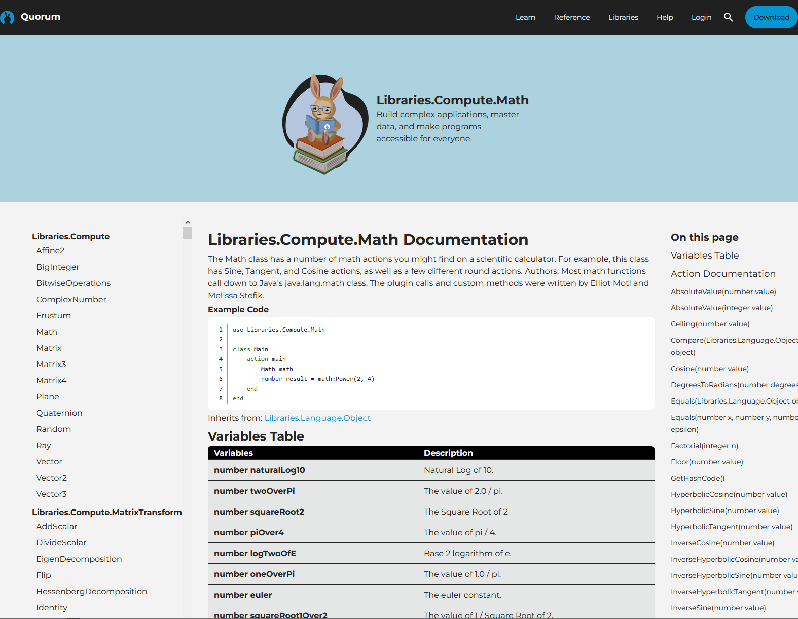Click the up arrow of the sidebar scrollbar

point(188,222)
